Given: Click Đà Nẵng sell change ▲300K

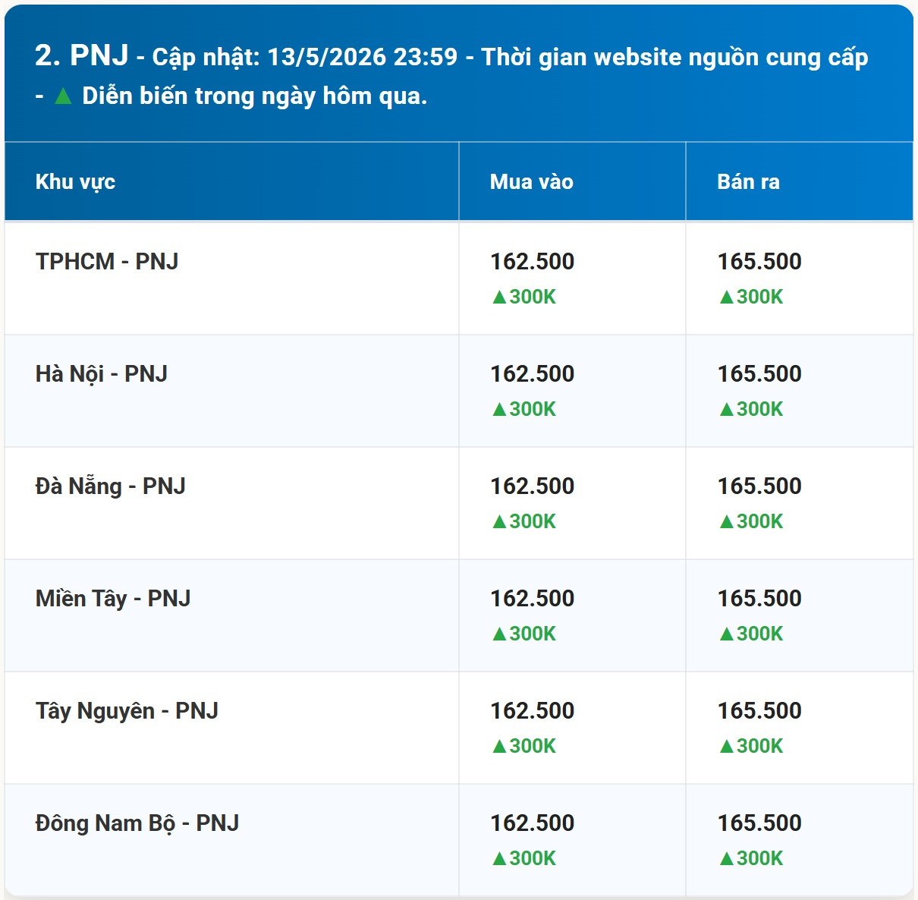Looking at the screenshot, I should [x=751, y=521].
